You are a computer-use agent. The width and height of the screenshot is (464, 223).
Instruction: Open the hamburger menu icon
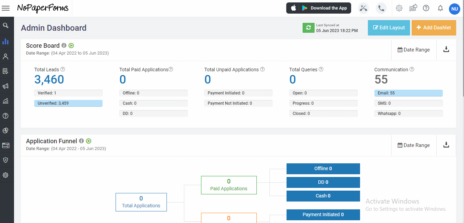point(6,8)
